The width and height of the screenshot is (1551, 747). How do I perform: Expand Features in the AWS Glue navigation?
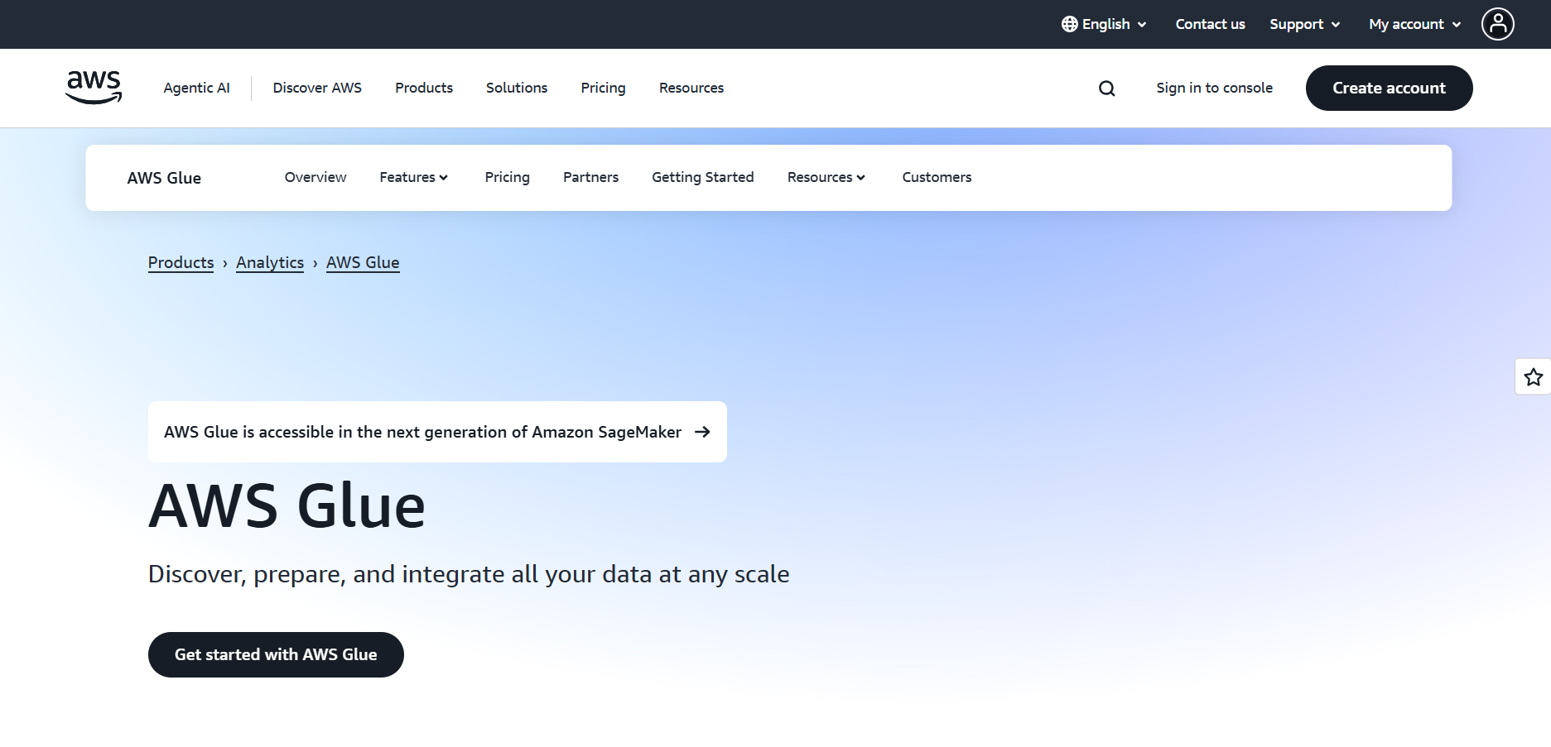pos(413,177)
